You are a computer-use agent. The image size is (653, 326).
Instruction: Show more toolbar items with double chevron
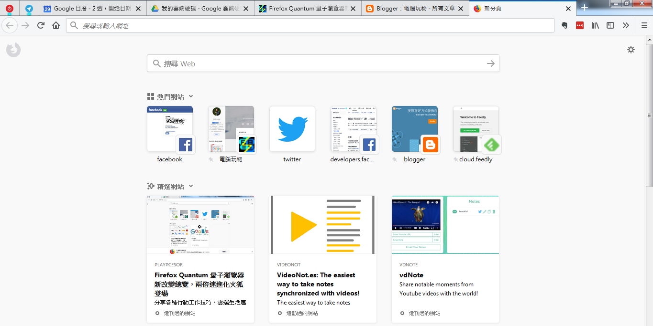point(626,25)
